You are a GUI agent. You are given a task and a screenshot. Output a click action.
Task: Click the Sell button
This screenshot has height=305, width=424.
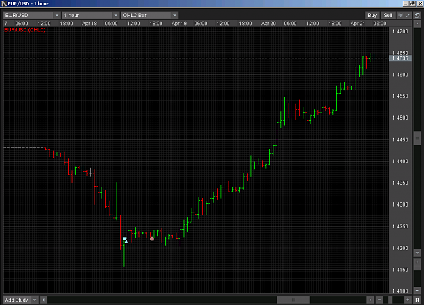(x=388, y=15)
